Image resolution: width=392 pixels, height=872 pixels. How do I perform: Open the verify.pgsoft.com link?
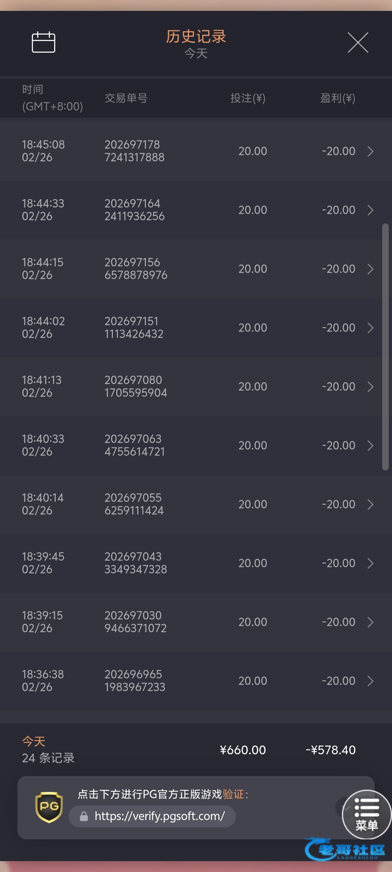[x=160, y=816]
